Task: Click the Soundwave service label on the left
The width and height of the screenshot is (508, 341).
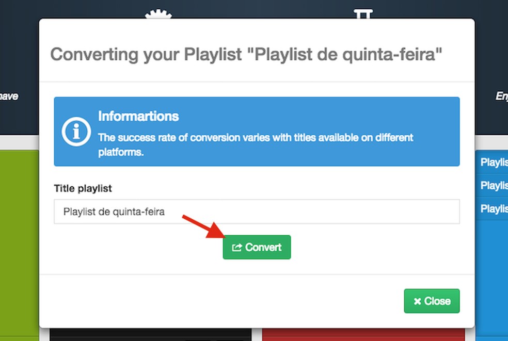Action: (9, 96)
